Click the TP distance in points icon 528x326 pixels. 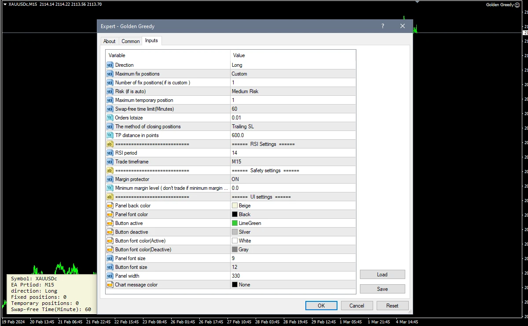pyautogui.click(x=110, y=135)
